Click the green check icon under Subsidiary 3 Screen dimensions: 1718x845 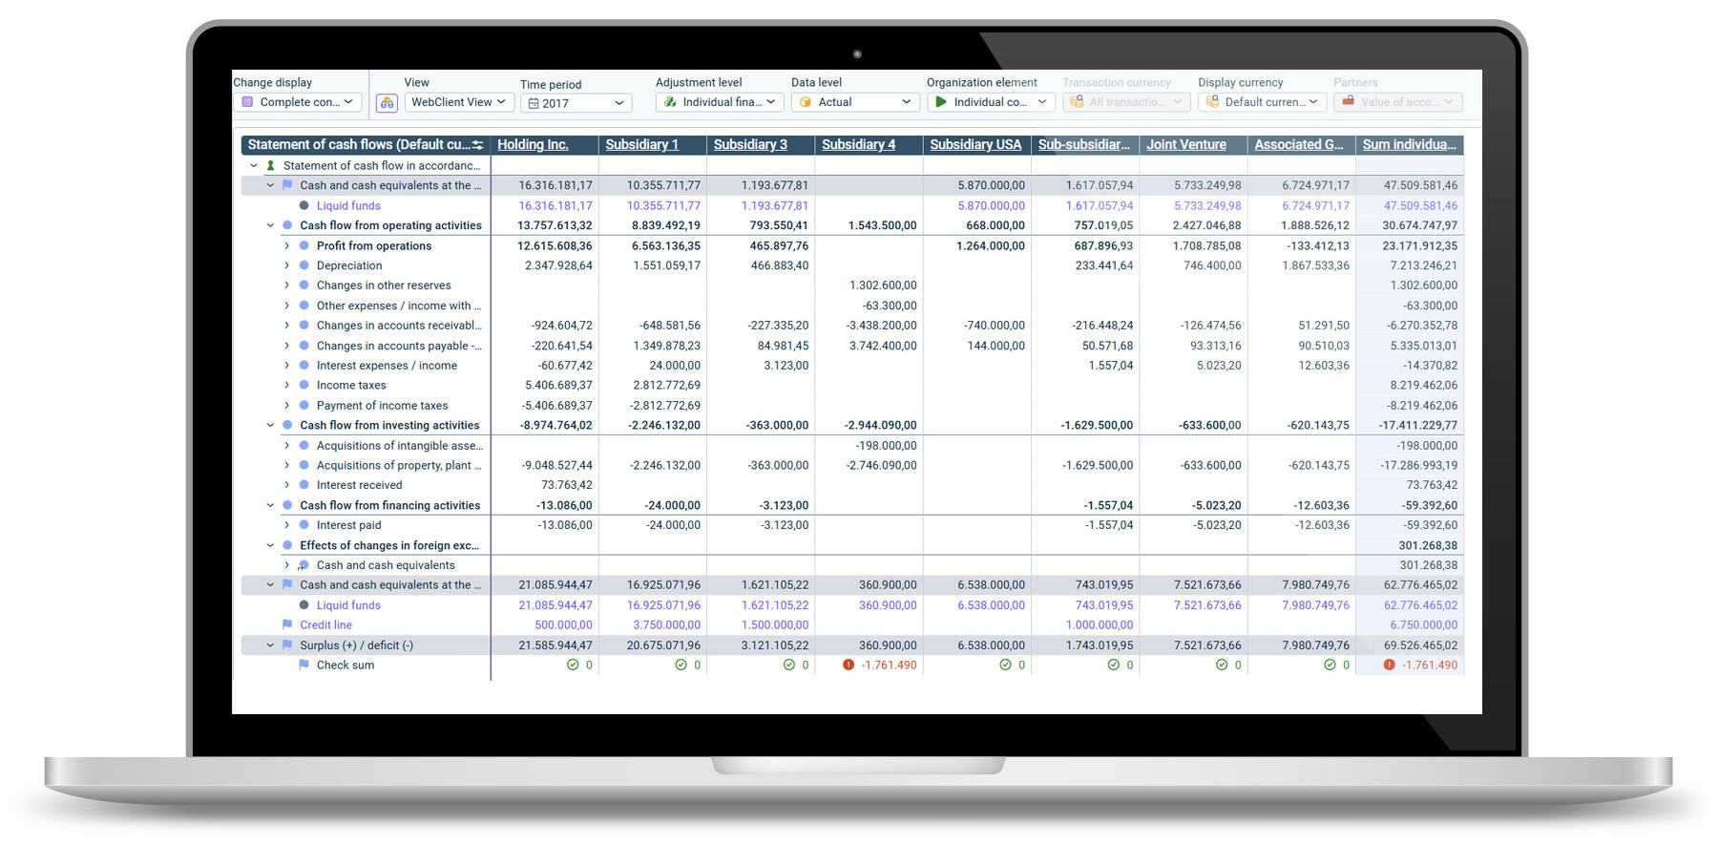[789, 665]
